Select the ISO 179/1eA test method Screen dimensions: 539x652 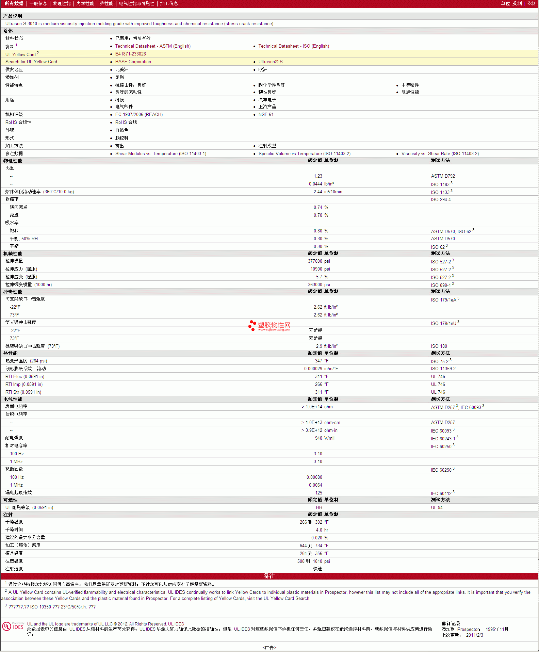point(443,299)
